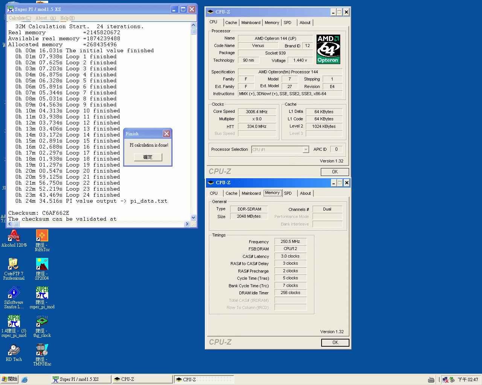This screenshot has height=385, width=482.
Task: Expand the Processor Selection CPU #1 dropdown
Action: tap(305, 150)
